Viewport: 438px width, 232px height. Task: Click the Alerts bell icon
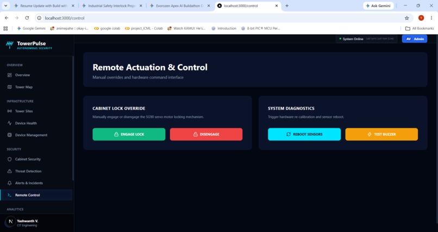pyautogui.click(x=9, y=183)
